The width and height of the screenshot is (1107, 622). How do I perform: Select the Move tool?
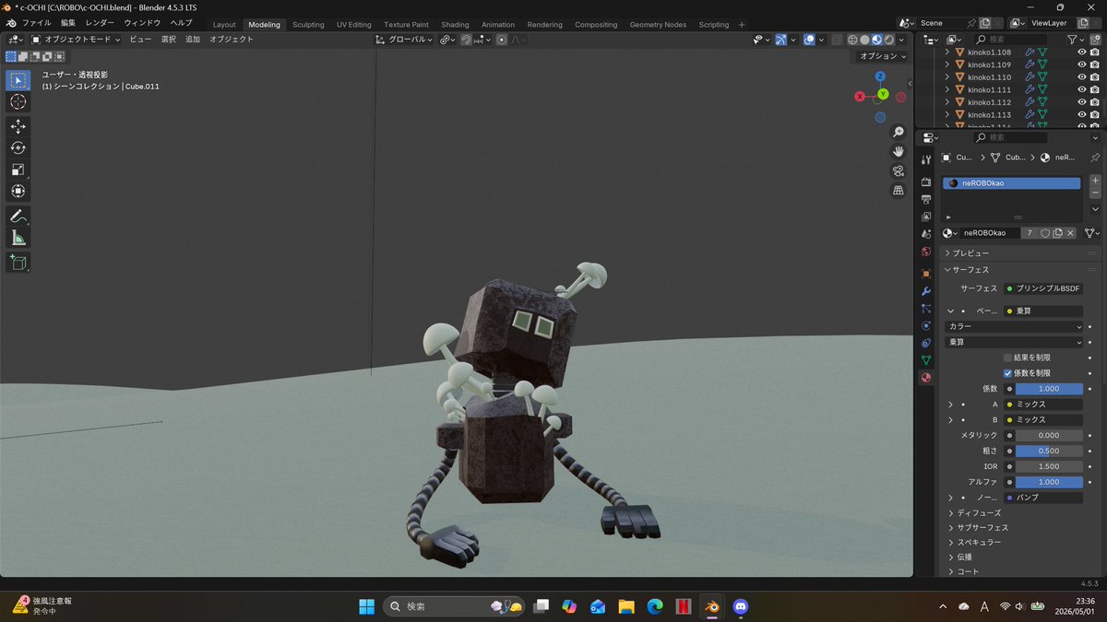coord(18,126)
